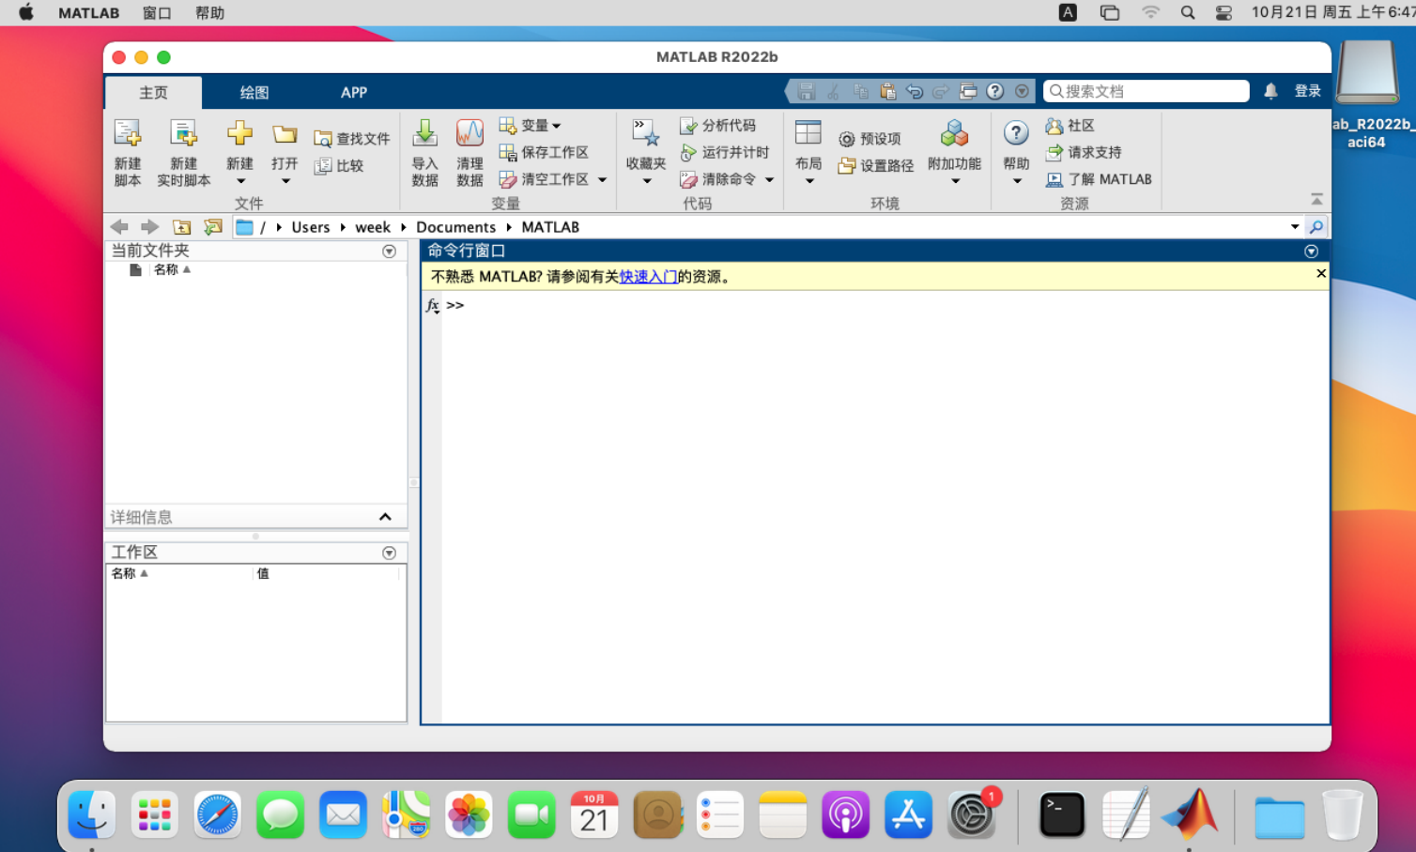Select the Home (主页) tab
This screenshot has width=1416, height=852.
(x=153, y=92)
